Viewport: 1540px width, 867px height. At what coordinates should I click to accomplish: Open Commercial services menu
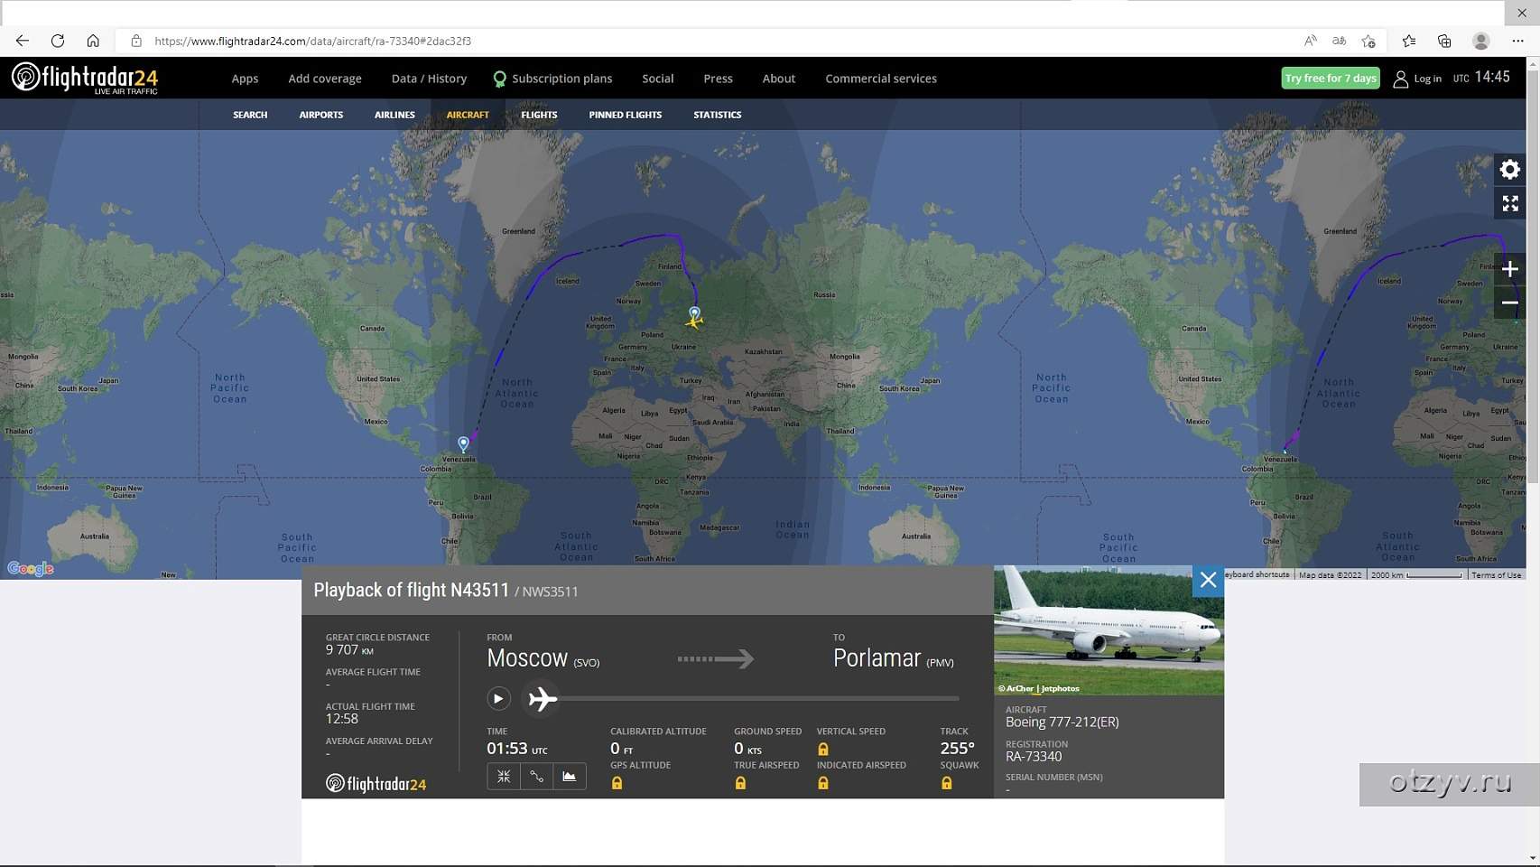coord(881,79)
